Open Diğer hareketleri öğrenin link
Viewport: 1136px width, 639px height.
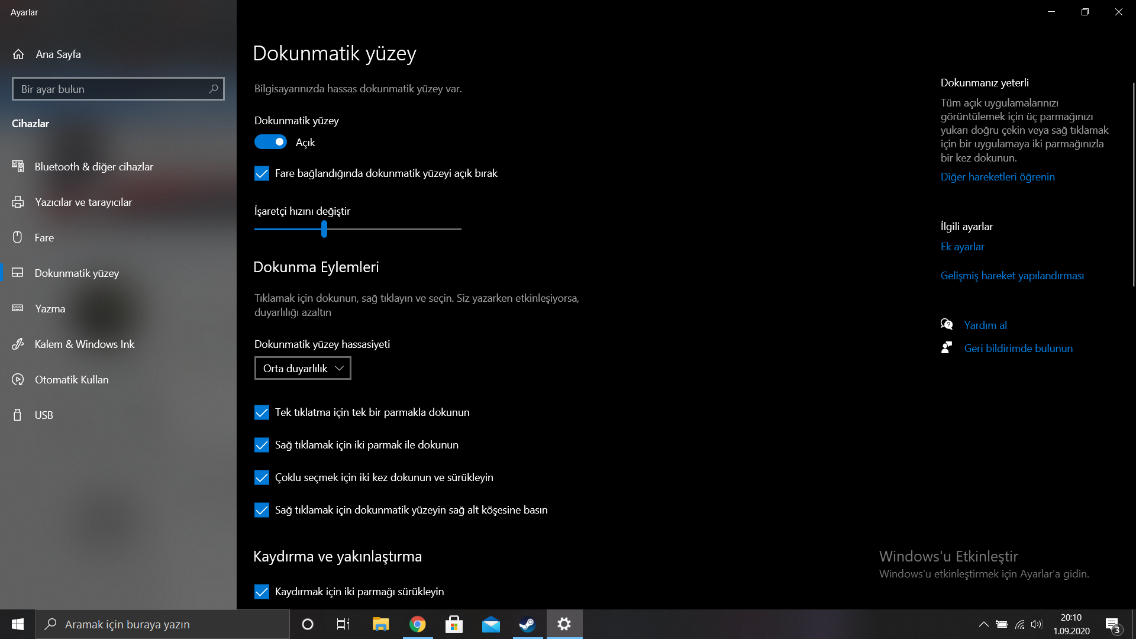(x=998, y=177)
